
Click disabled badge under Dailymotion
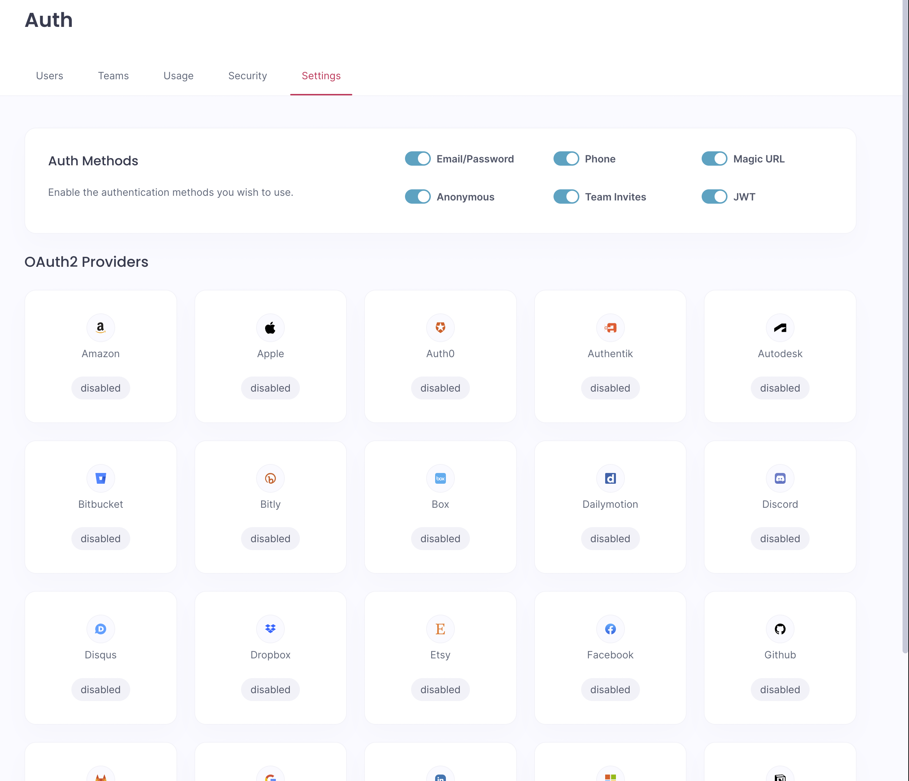click(610, 539)
